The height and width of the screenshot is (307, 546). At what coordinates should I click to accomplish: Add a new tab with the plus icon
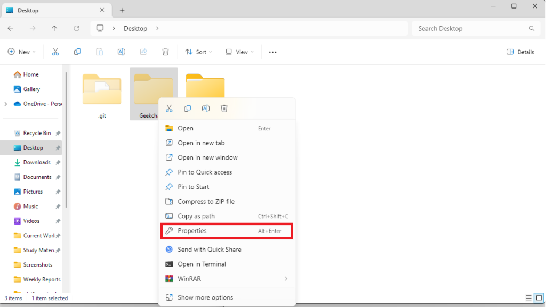[122, 10]
